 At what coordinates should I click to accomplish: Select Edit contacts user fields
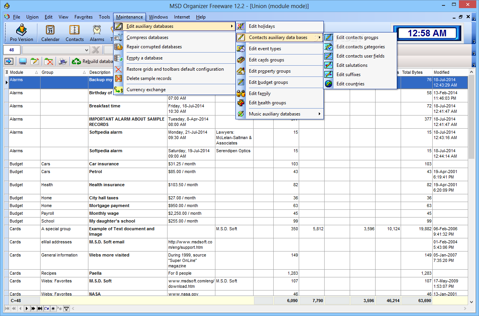[x=360, y=56]
